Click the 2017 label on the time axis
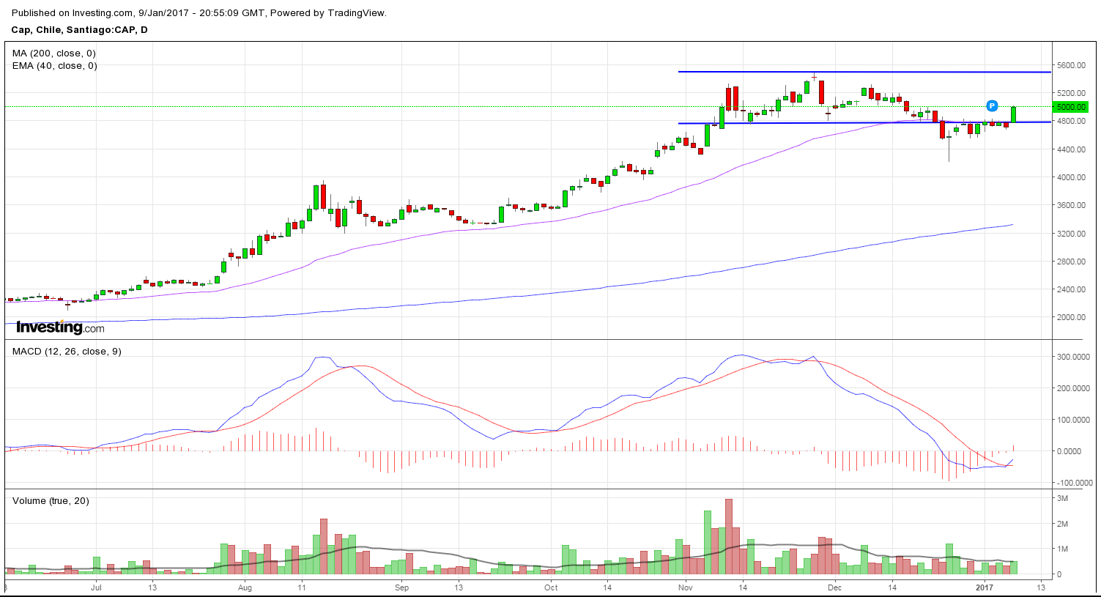Viewport: 1101px width, 597px height. coord(985,587)
